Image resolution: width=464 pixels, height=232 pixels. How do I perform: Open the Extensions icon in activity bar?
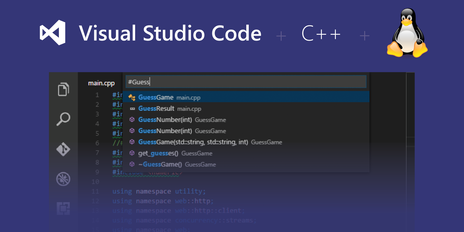point(64,209)
